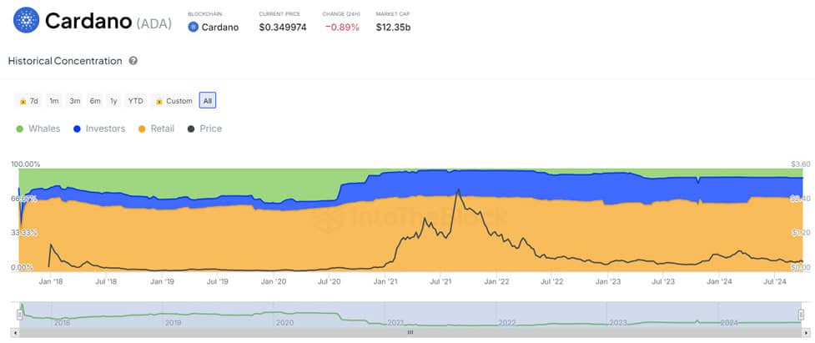The image size is (815, 343).
Task: Click the $3.60 price axis label
Action: (800, 164)
